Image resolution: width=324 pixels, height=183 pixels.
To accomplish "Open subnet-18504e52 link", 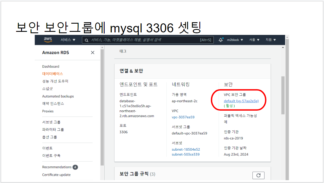I will pos(186,149).
